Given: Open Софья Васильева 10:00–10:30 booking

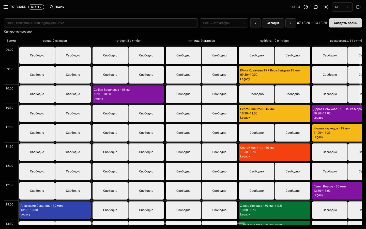Looking at the screenshot, I should tap(128, 94).
